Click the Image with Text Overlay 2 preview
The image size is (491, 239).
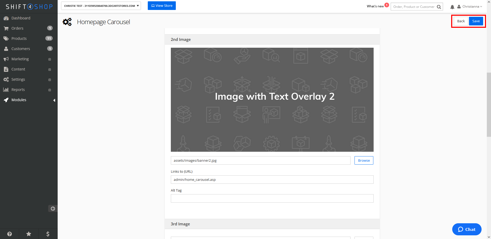coord(272,100)
